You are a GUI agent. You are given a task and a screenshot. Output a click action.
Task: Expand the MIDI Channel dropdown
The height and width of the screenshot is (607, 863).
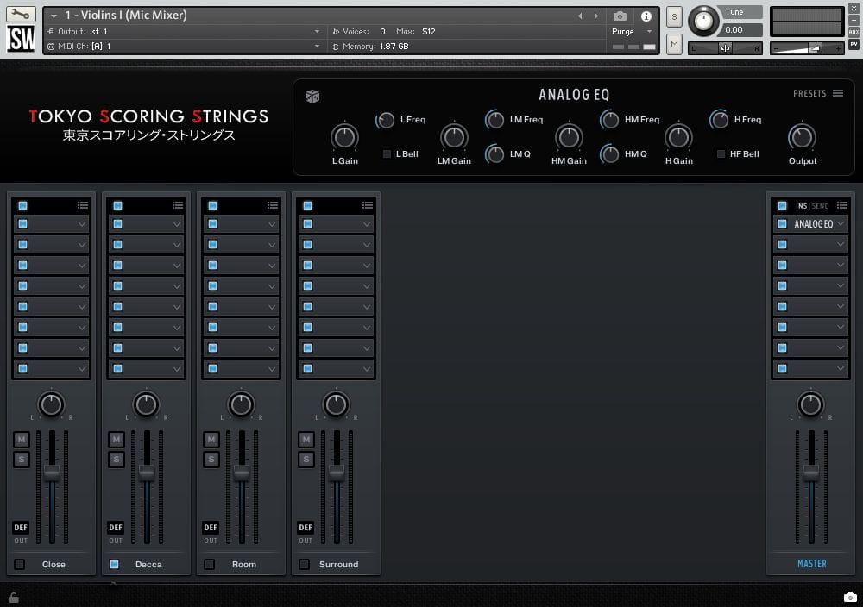point(317,47)
